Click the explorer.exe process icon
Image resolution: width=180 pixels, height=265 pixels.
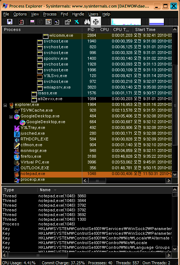pyautogui.click(x=11, y=105)
